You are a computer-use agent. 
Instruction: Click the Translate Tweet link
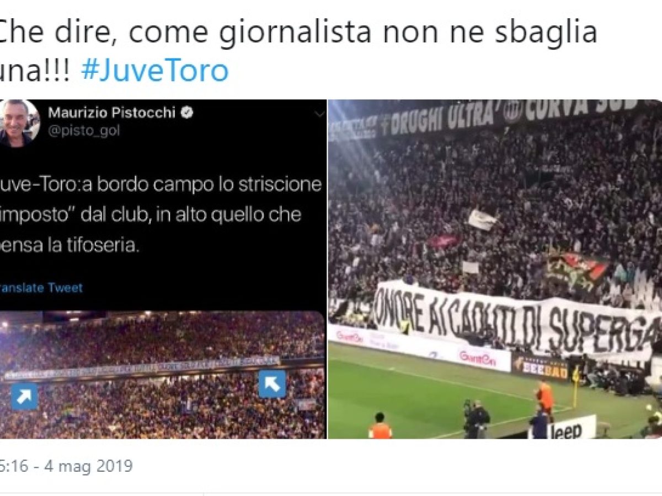click(41, 287)
